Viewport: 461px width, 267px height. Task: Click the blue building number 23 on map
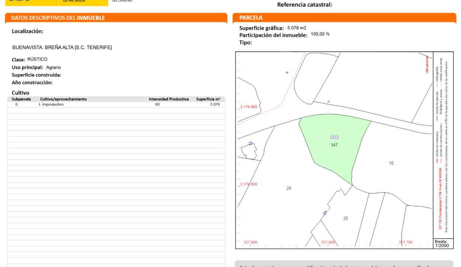(x=325, y=213)
